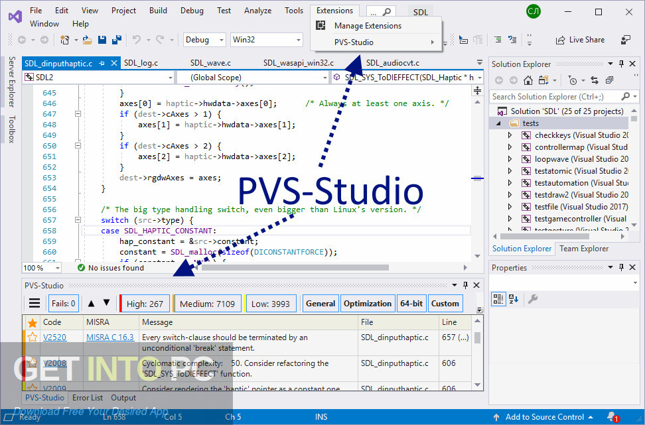645x425 pixels.
Task: Click Property Pages wrench icon
Action: click(533, 299)
